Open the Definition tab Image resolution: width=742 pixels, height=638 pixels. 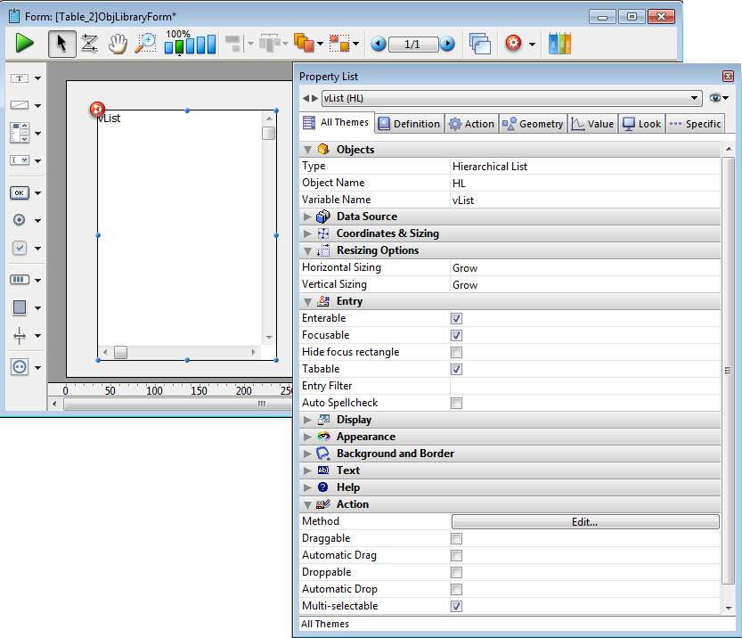point(409,124)
